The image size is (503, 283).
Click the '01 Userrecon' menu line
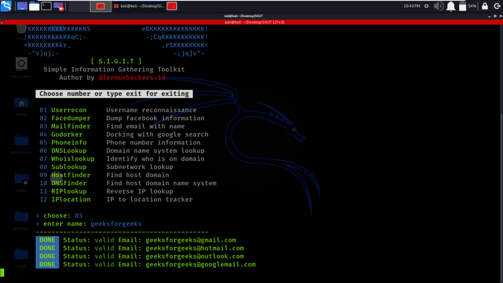(118, 110)
